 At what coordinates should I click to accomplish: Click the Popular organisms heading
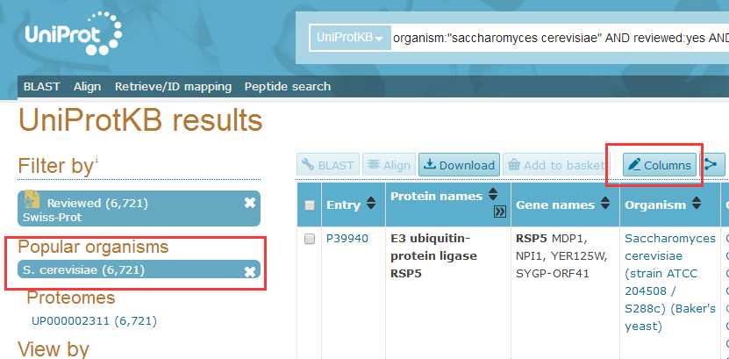coord(93,247)
